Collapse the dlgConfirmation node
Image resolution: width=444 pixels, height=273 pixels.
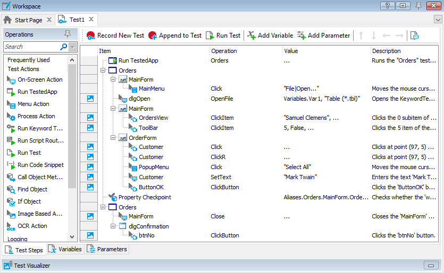pos(113,226)
